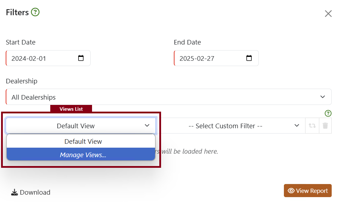
Task: Click the green help icon beside Filters heading
Action: (35, 12)
